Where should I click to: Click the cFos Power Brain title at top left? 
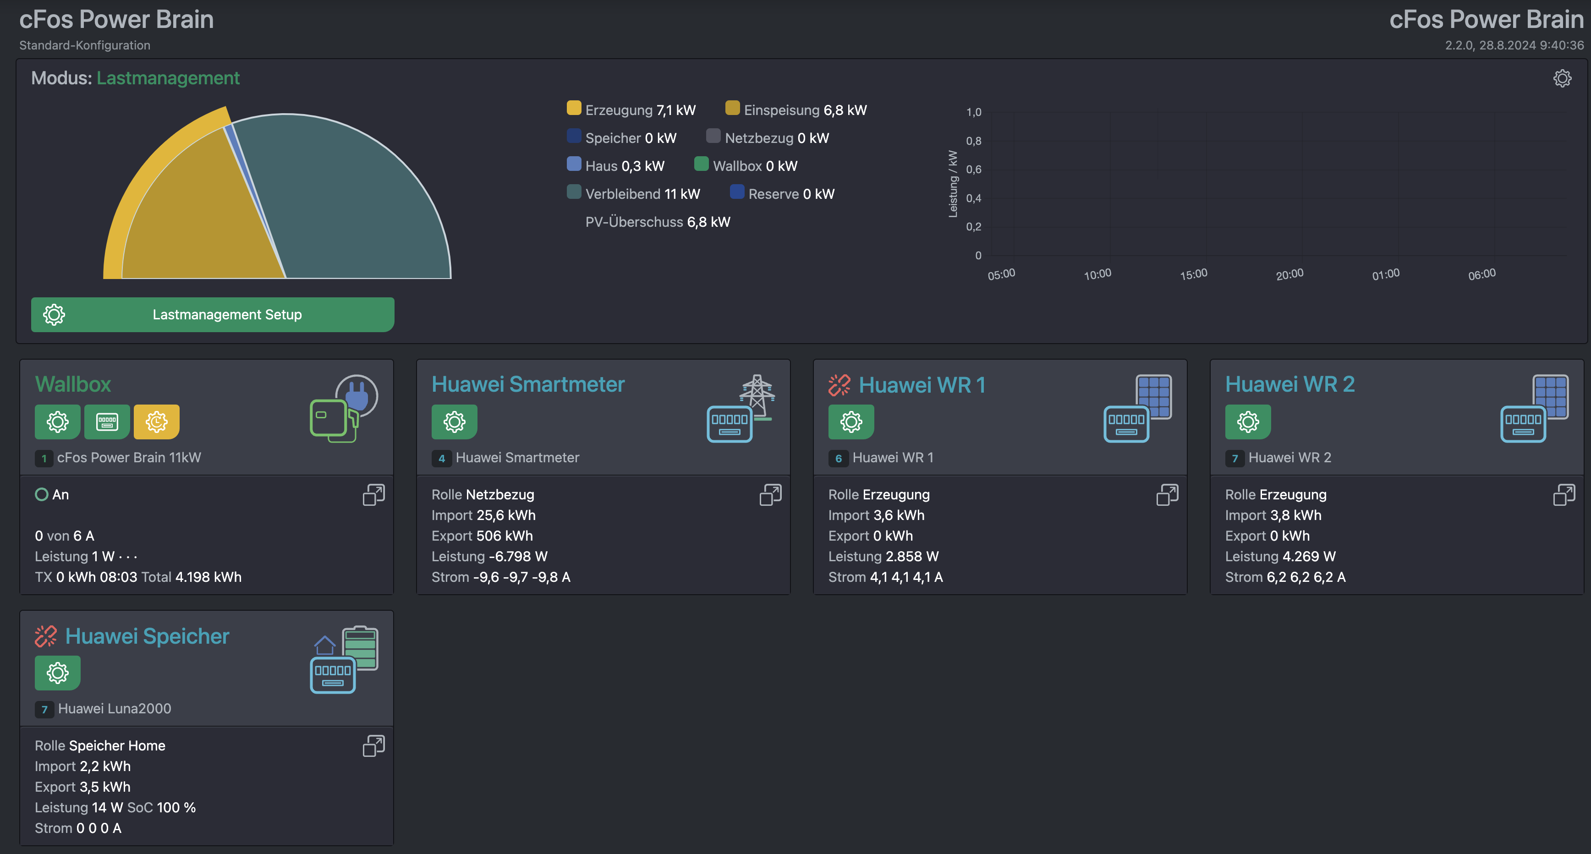pos(116,20)
